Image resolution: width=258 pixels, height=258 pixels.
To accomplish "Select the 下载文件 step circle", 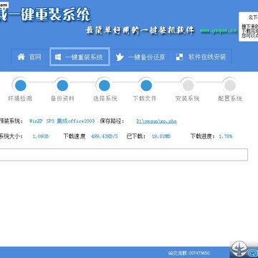I will [146, 85].
